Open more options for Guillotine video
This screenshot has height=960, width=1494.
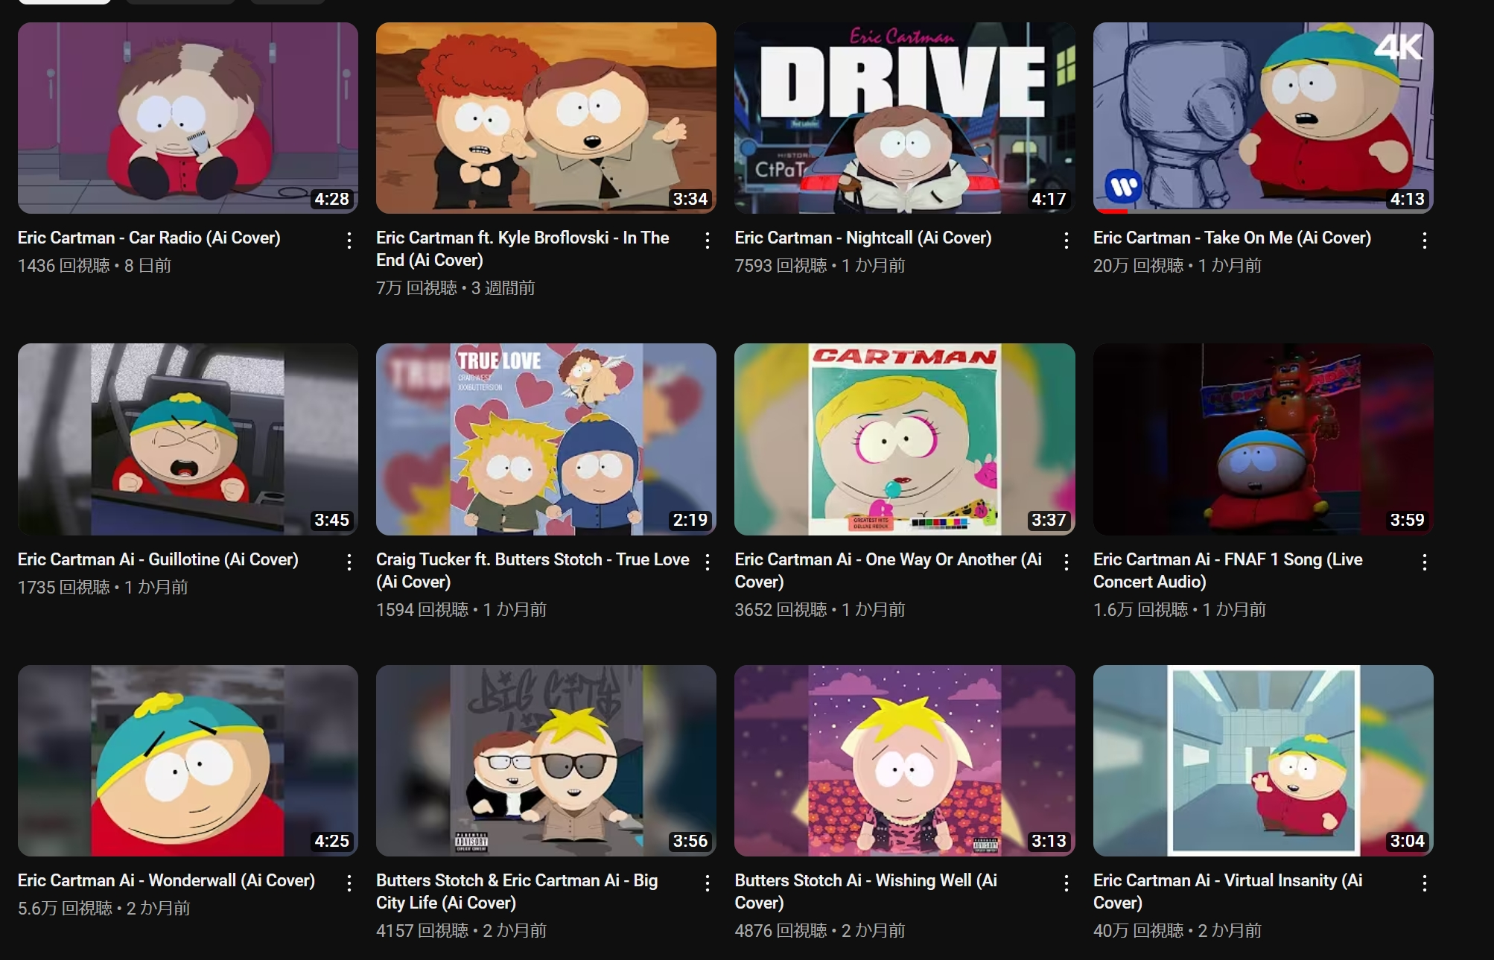click(349, 562)
